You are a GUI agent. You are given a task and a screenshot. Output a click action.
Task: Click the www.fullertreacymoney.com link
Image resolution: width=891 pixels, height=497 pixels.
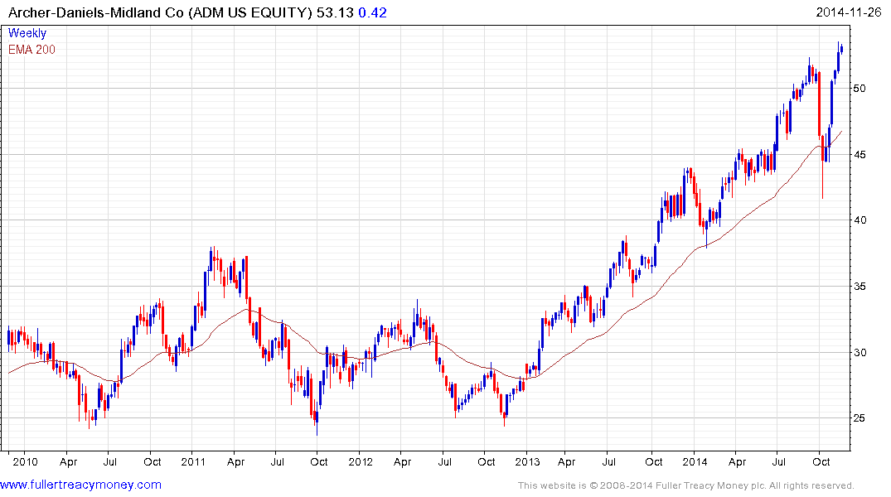pyautogui.click(x=81, y=485)
